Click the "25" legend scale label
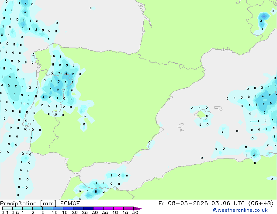 (x=85, y=212)
